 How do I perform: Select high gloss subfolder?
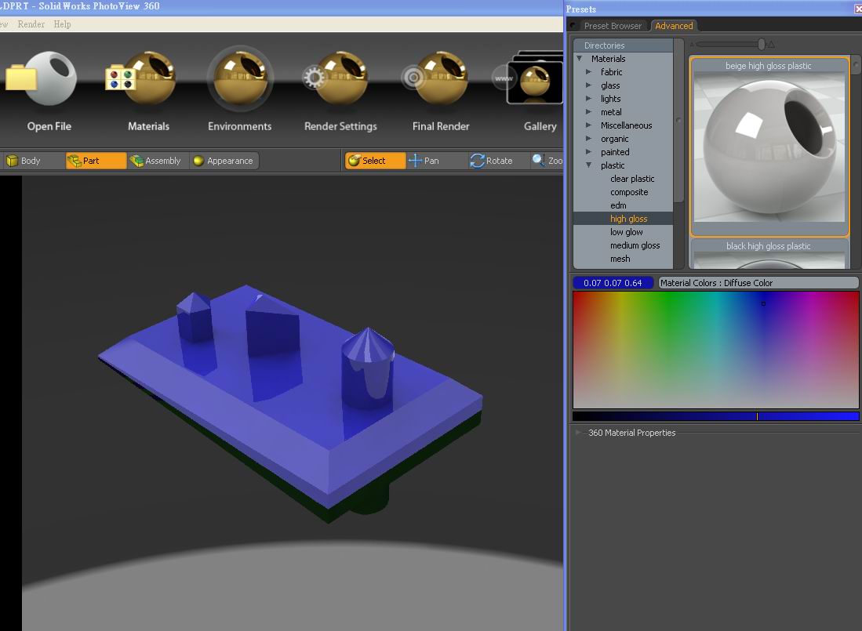623,219
